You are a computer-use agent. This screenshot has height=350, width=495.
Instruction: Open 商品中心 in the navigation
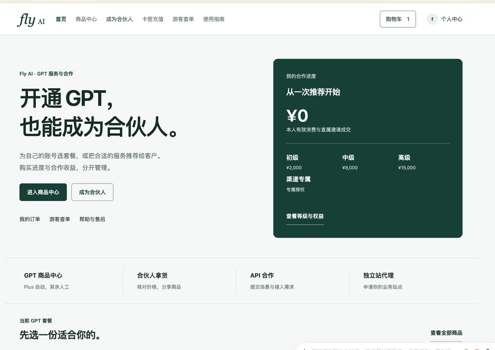point(86,19)
